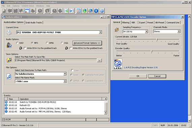Image resolution: width=192 pixels, height=128 pixels.
Task: Open the No Subdirectories dropdown
Action: [65, 74]
